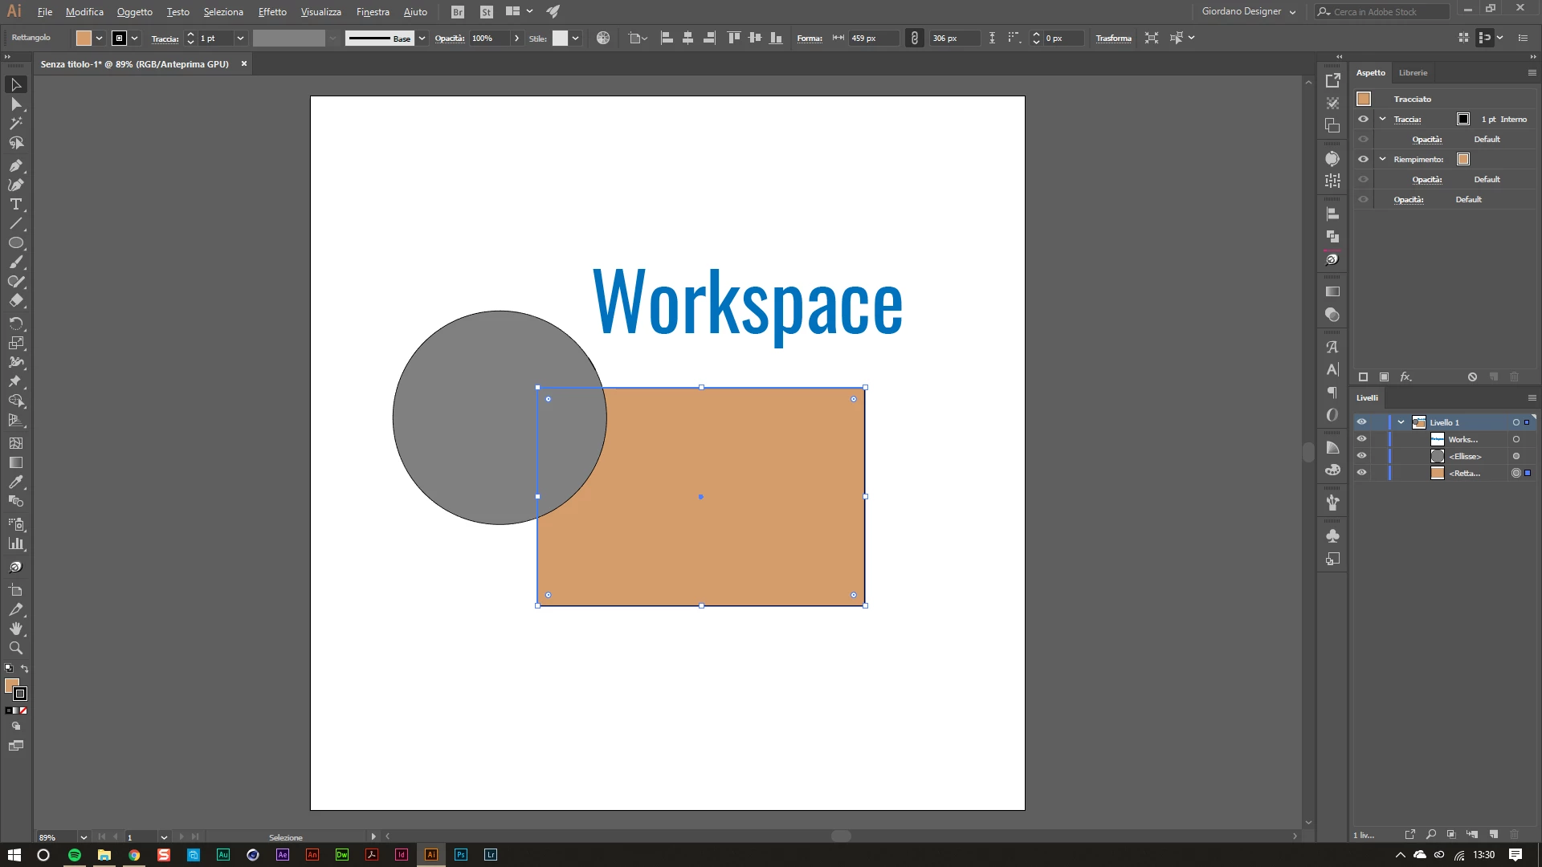Viewport: 1542px width, 867px height.
Task: Select the Type tool
Action: click(x=15, y=204)
